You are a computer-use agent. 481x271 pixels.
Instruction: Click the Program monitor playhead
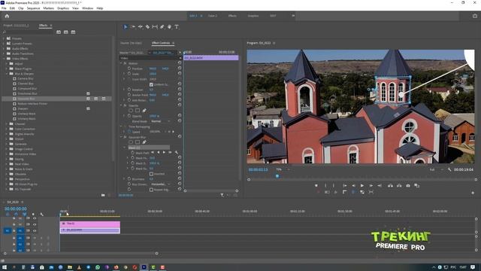tap(277, 176)
